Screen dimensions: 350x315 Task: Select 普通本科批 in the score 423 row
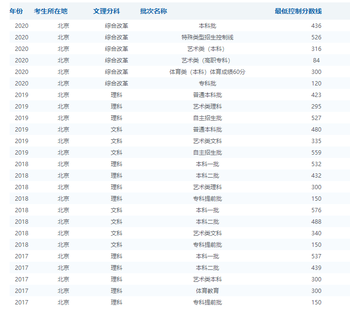pyautogui.click(x=207, y=95)
